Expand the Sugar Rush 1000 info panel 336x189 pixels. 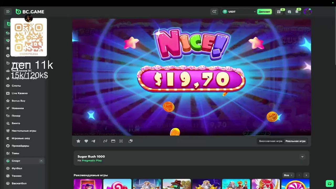302,157
